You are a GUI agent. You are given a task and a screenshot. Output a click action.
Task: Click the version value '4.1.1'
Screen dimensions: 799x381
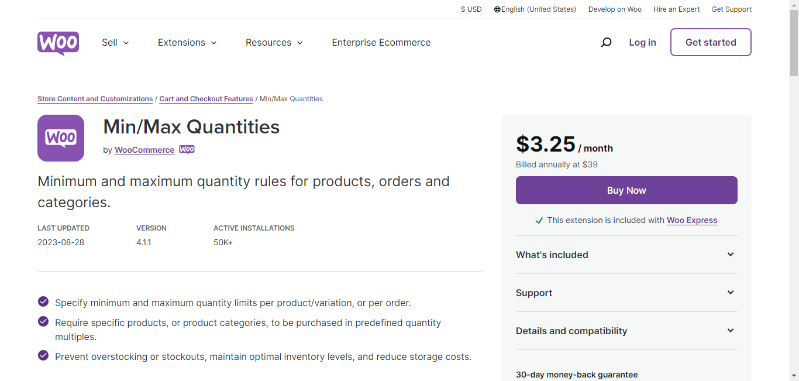(x=144, y=242)
